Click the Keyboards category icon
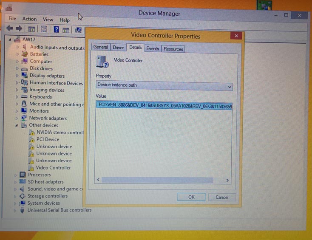The image size is (312, 240). point(24,96)
